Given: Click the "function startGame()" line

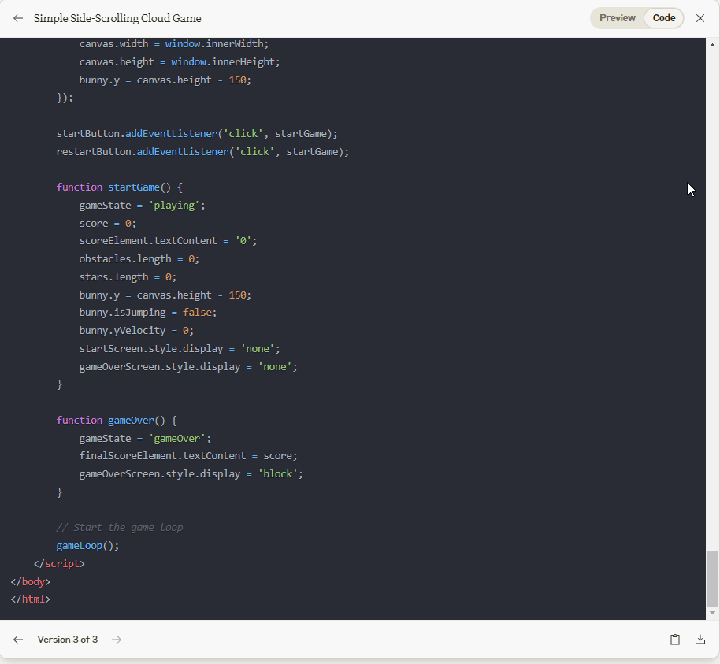Looking at the screenshot, I should click(x=119, y=187).
